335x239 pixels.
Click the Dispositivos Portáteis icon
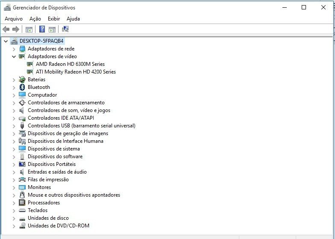pyautogui.click(x=22, y=164)
